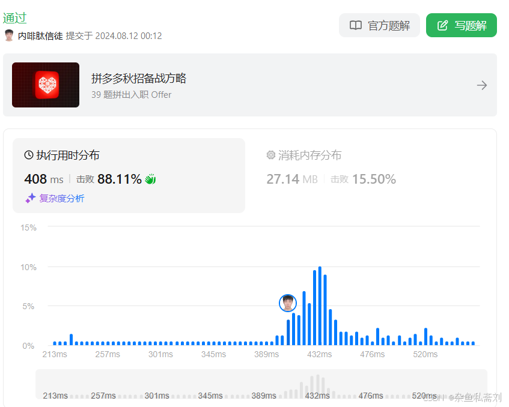This screenshot has height=407, width=509.
Task: Click the book icon inside 官方题解 button
Action: point(355,25)
